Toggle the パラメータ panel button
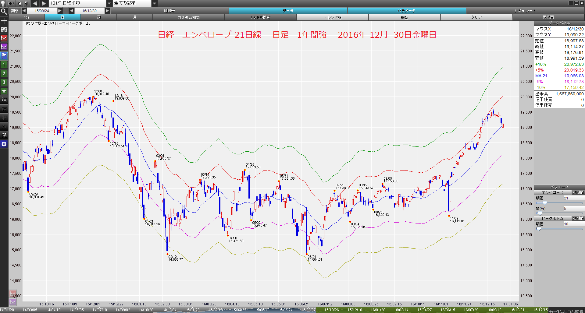This screenshot has width=585, height=313. click(x=406, y=11)
